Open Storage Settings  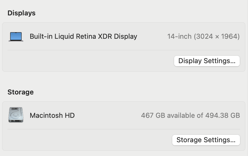click(206, 140)
